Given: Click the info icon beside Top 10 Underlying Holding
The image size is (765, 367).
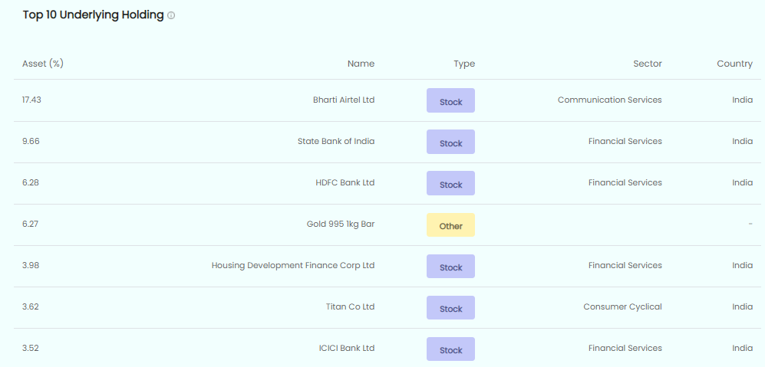Looking at the screenshot, I should click(171, 16).
